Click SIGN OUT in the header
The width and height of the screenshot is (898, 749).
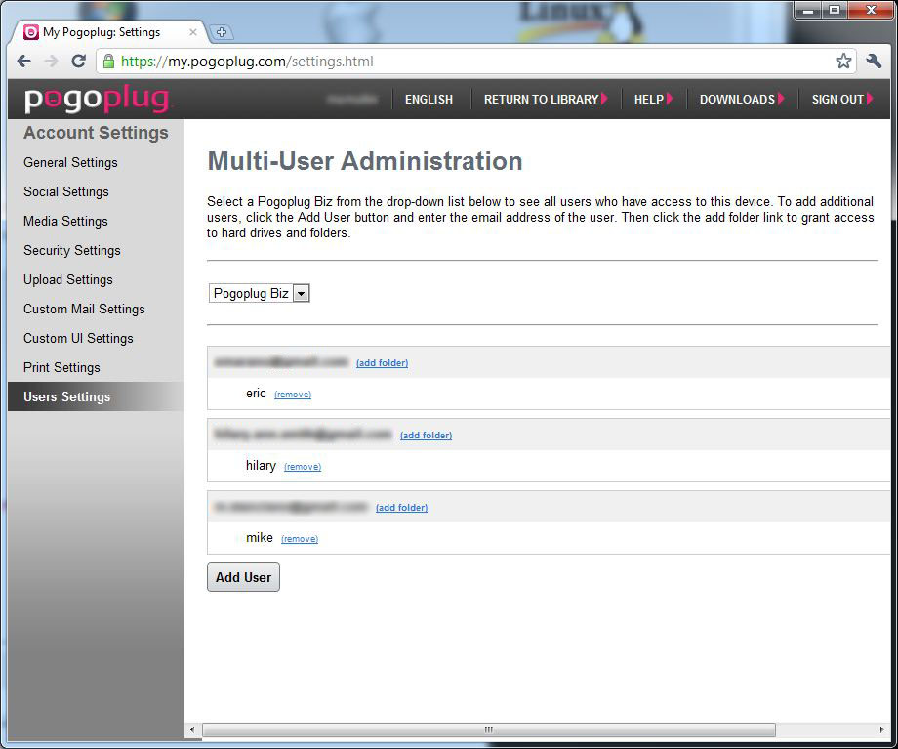pos(841,100)
